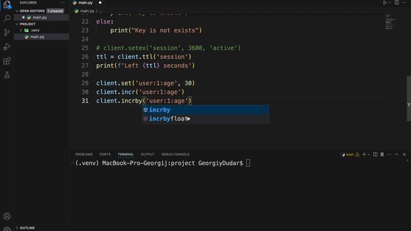Image resolution: width=411 pixels, height=231 pixels.
Task: Open the Search view in activity bar
Action: click(x=7, y=18)
